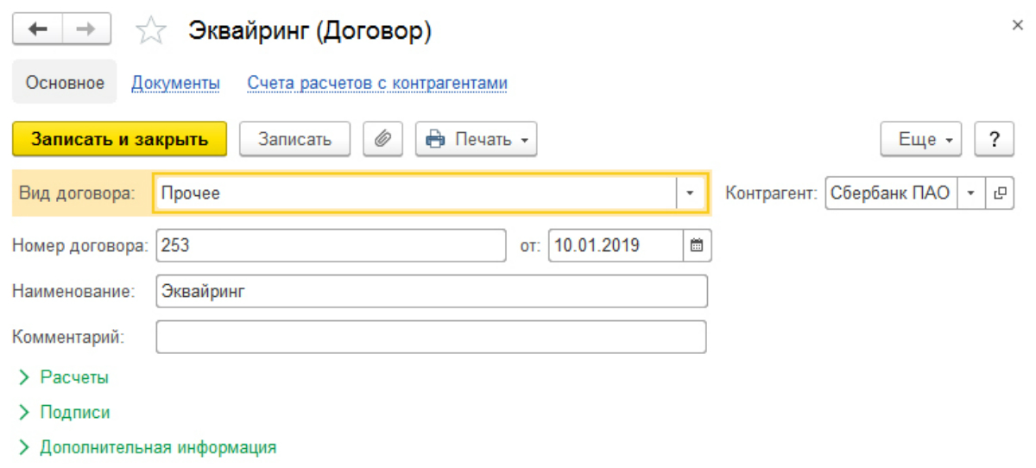Open Счета расчетов с контрагентами tab
The width and height of the screenshot is (1036, 468).
(x=377, y=83)
